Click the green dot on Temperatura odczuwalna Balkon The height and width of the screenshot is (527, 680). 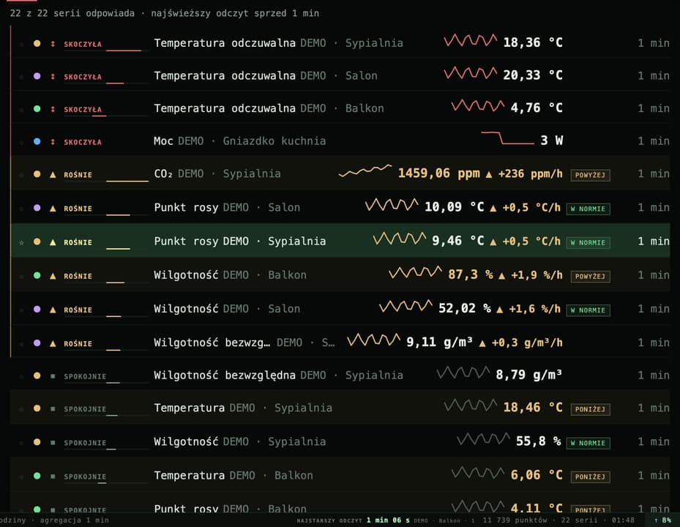(x=37, y=109)
